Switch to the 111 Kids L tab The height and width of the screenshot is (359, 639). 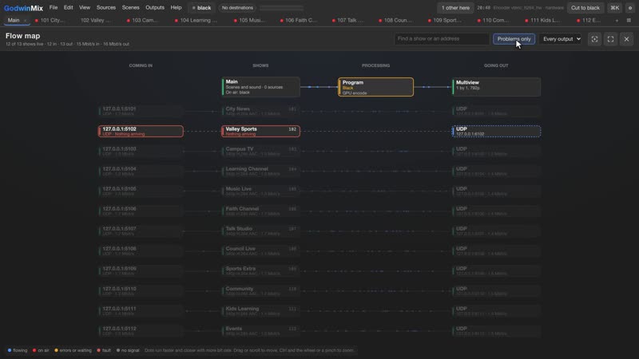542,21
